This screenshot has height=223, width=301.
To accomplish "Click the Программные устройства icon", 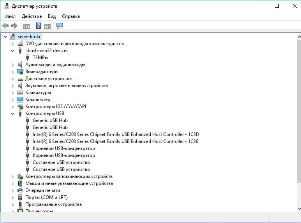I will click(20, 204).
